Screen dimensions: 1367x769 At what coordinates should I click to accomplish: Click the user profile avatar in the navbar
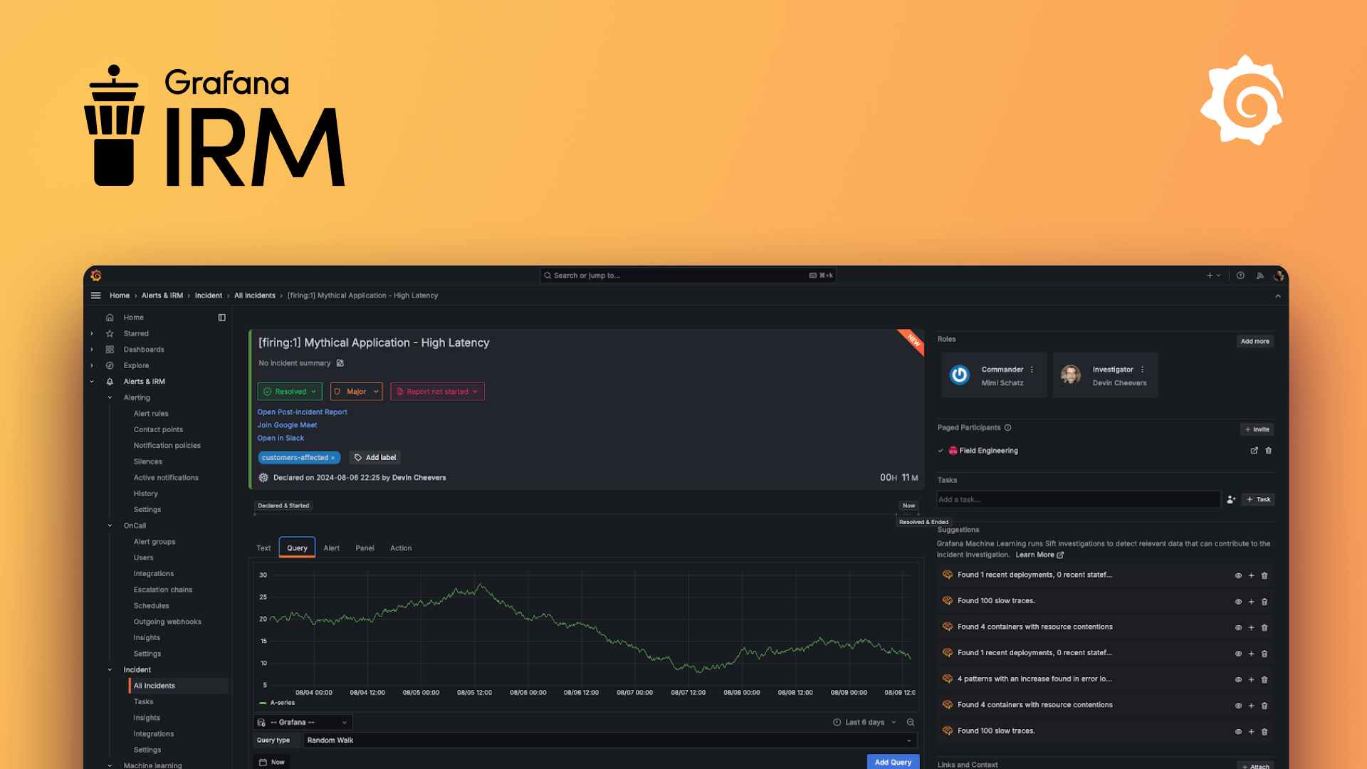click(x=1279, y=276)
